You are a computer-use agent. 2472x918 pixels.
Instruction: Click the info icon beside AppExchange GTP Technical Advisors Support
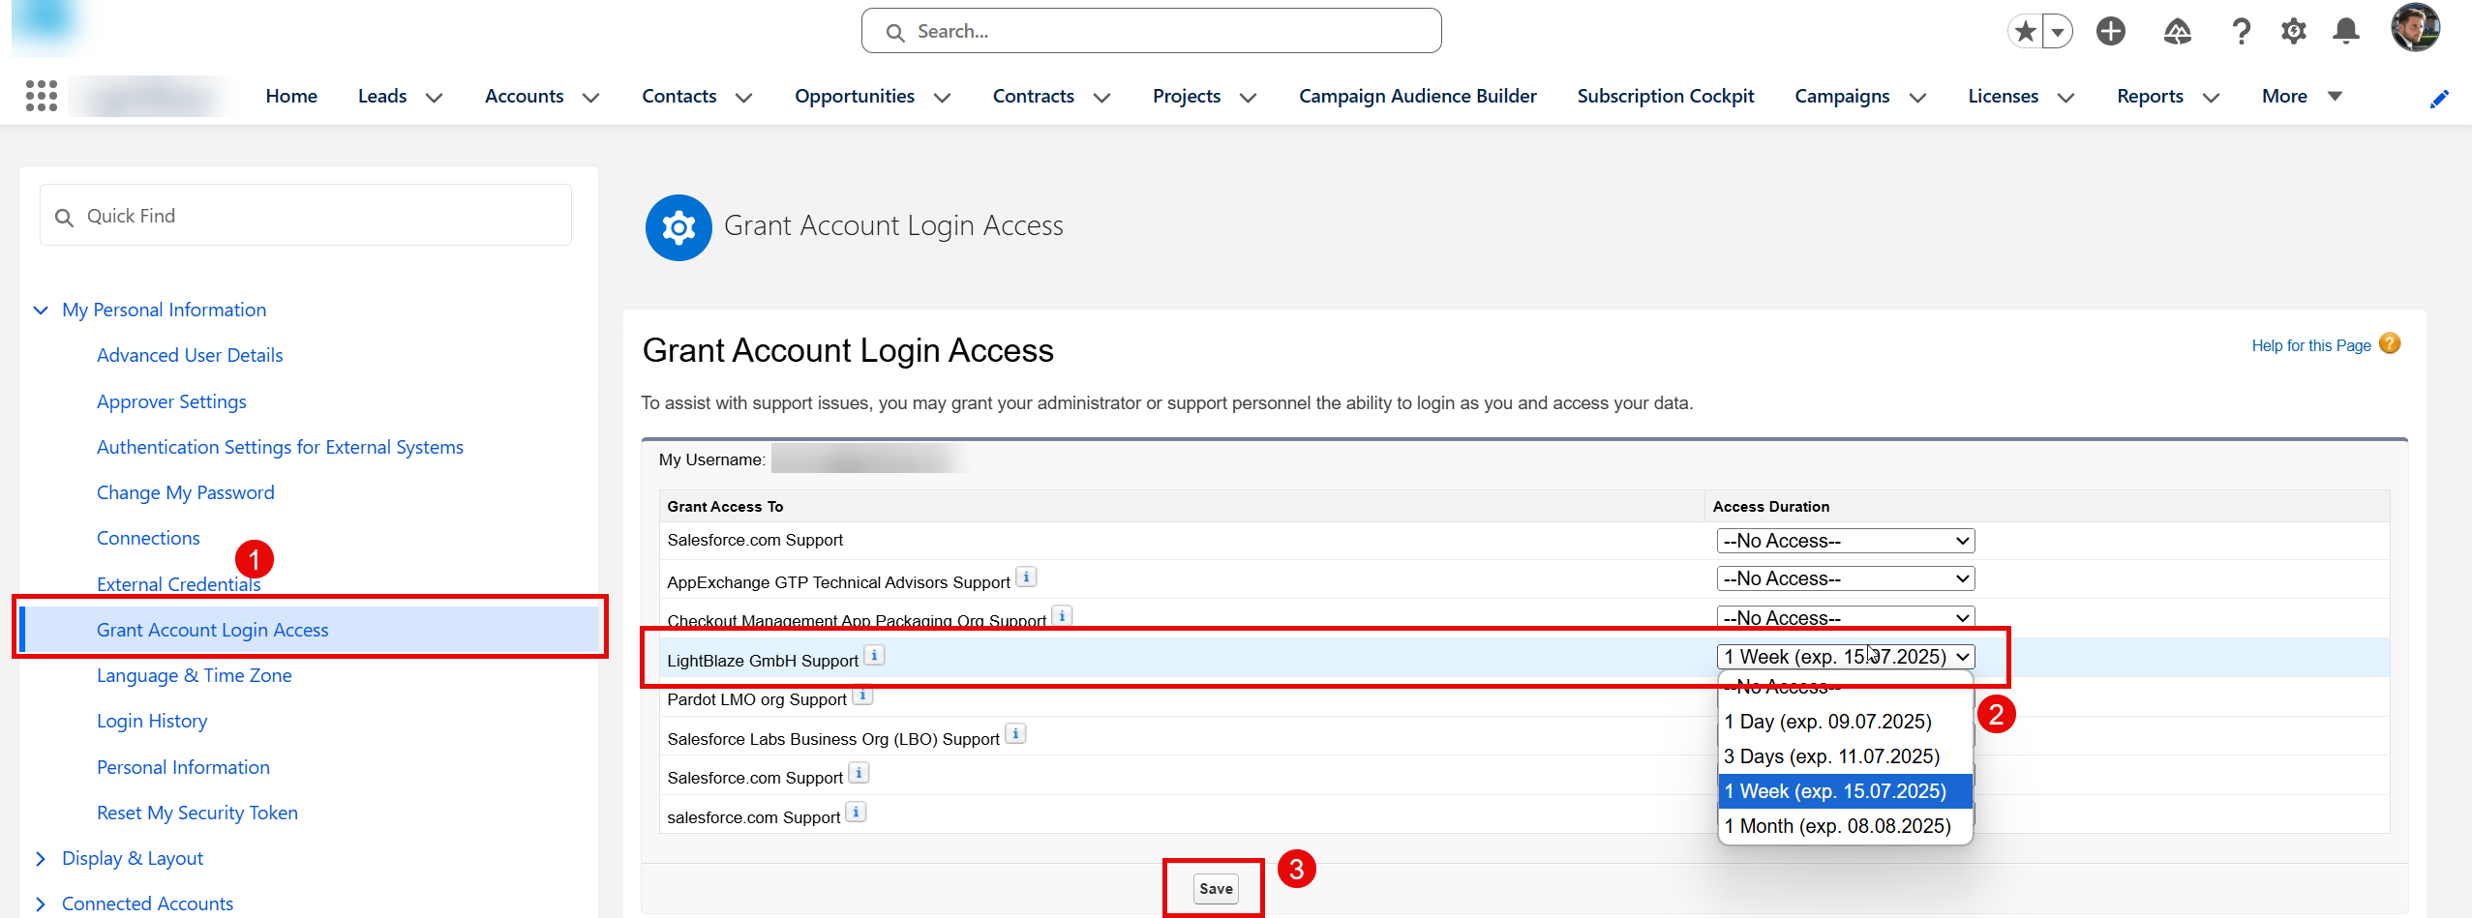coord(1026,577)
